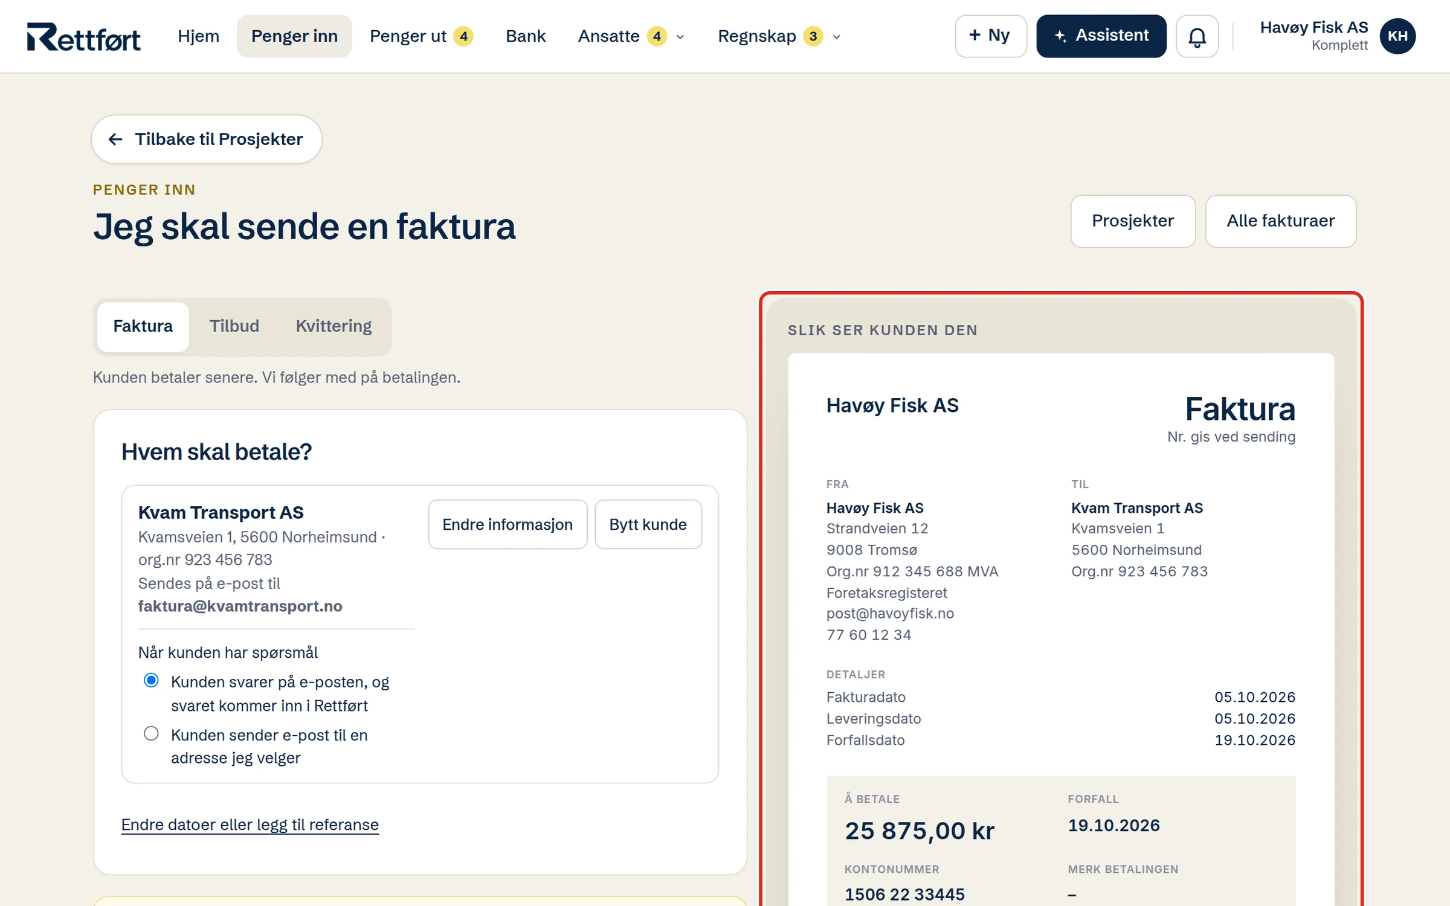Screen dimensions: 1450x906
Task: Click post@havoyfisk.no in the preview
Action: pyautogui.click(x=890, y=614)
